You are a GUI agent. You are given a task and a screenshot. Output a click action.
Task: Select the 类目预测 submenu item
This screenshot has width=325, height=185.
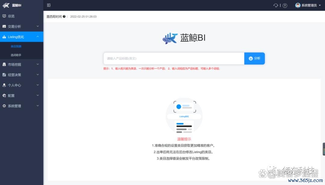pyautogui.click(x=16, y=46)
